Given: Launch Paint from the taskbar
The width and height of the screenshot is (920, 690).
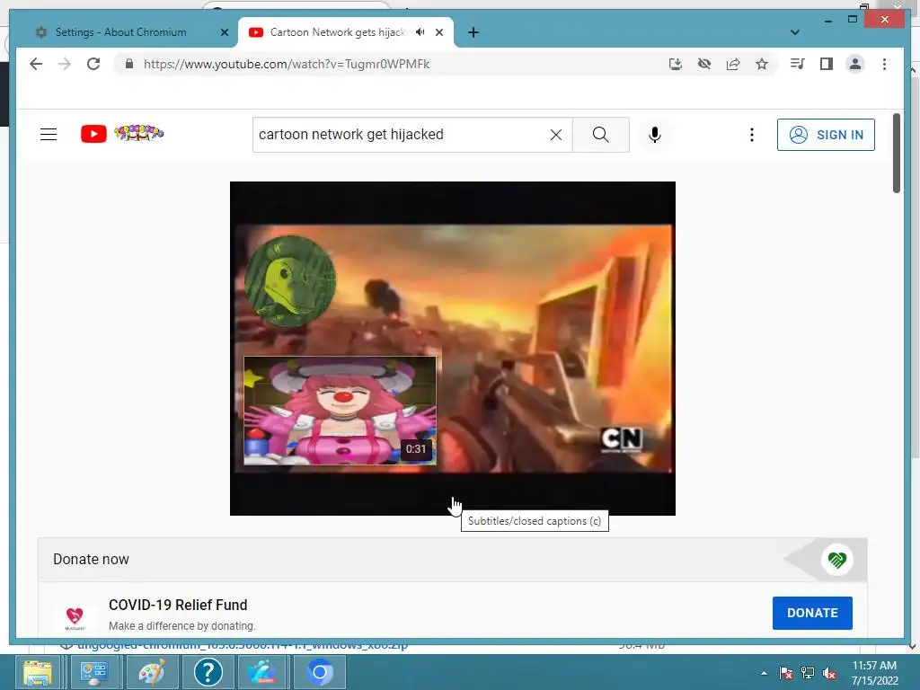Looking at the screenshot, I should [x=151, y=672].
